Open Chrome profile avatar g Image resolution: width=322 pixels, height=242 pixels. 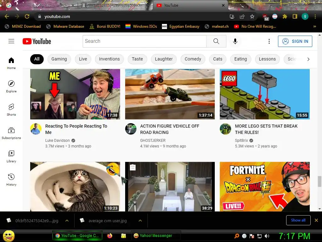[305, 16]
